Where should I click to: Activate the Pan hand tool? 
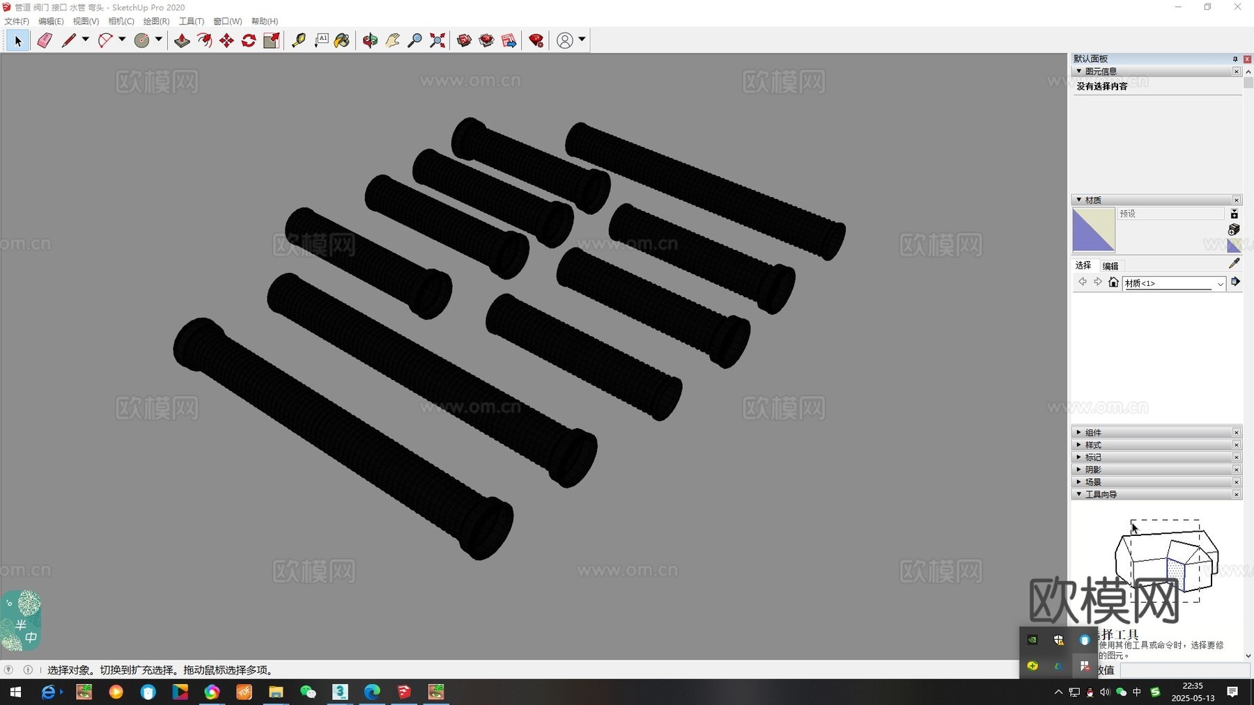pos(393,41)
